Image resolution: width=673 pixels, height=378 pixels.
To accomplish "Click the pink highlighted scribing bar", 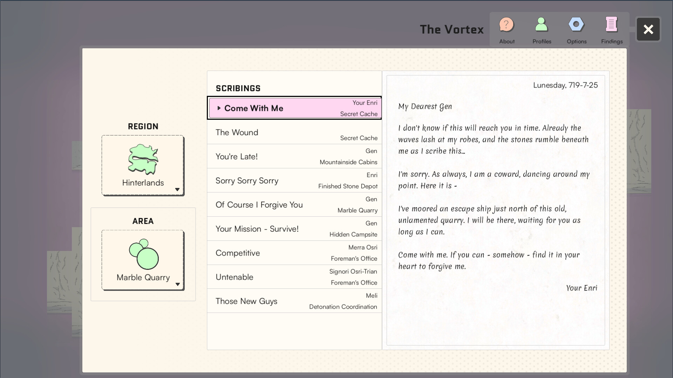I will pos(294,108).
